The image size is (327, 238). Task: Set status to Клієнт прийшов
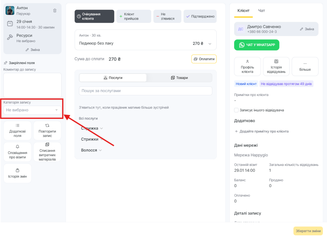coord(134,16)
